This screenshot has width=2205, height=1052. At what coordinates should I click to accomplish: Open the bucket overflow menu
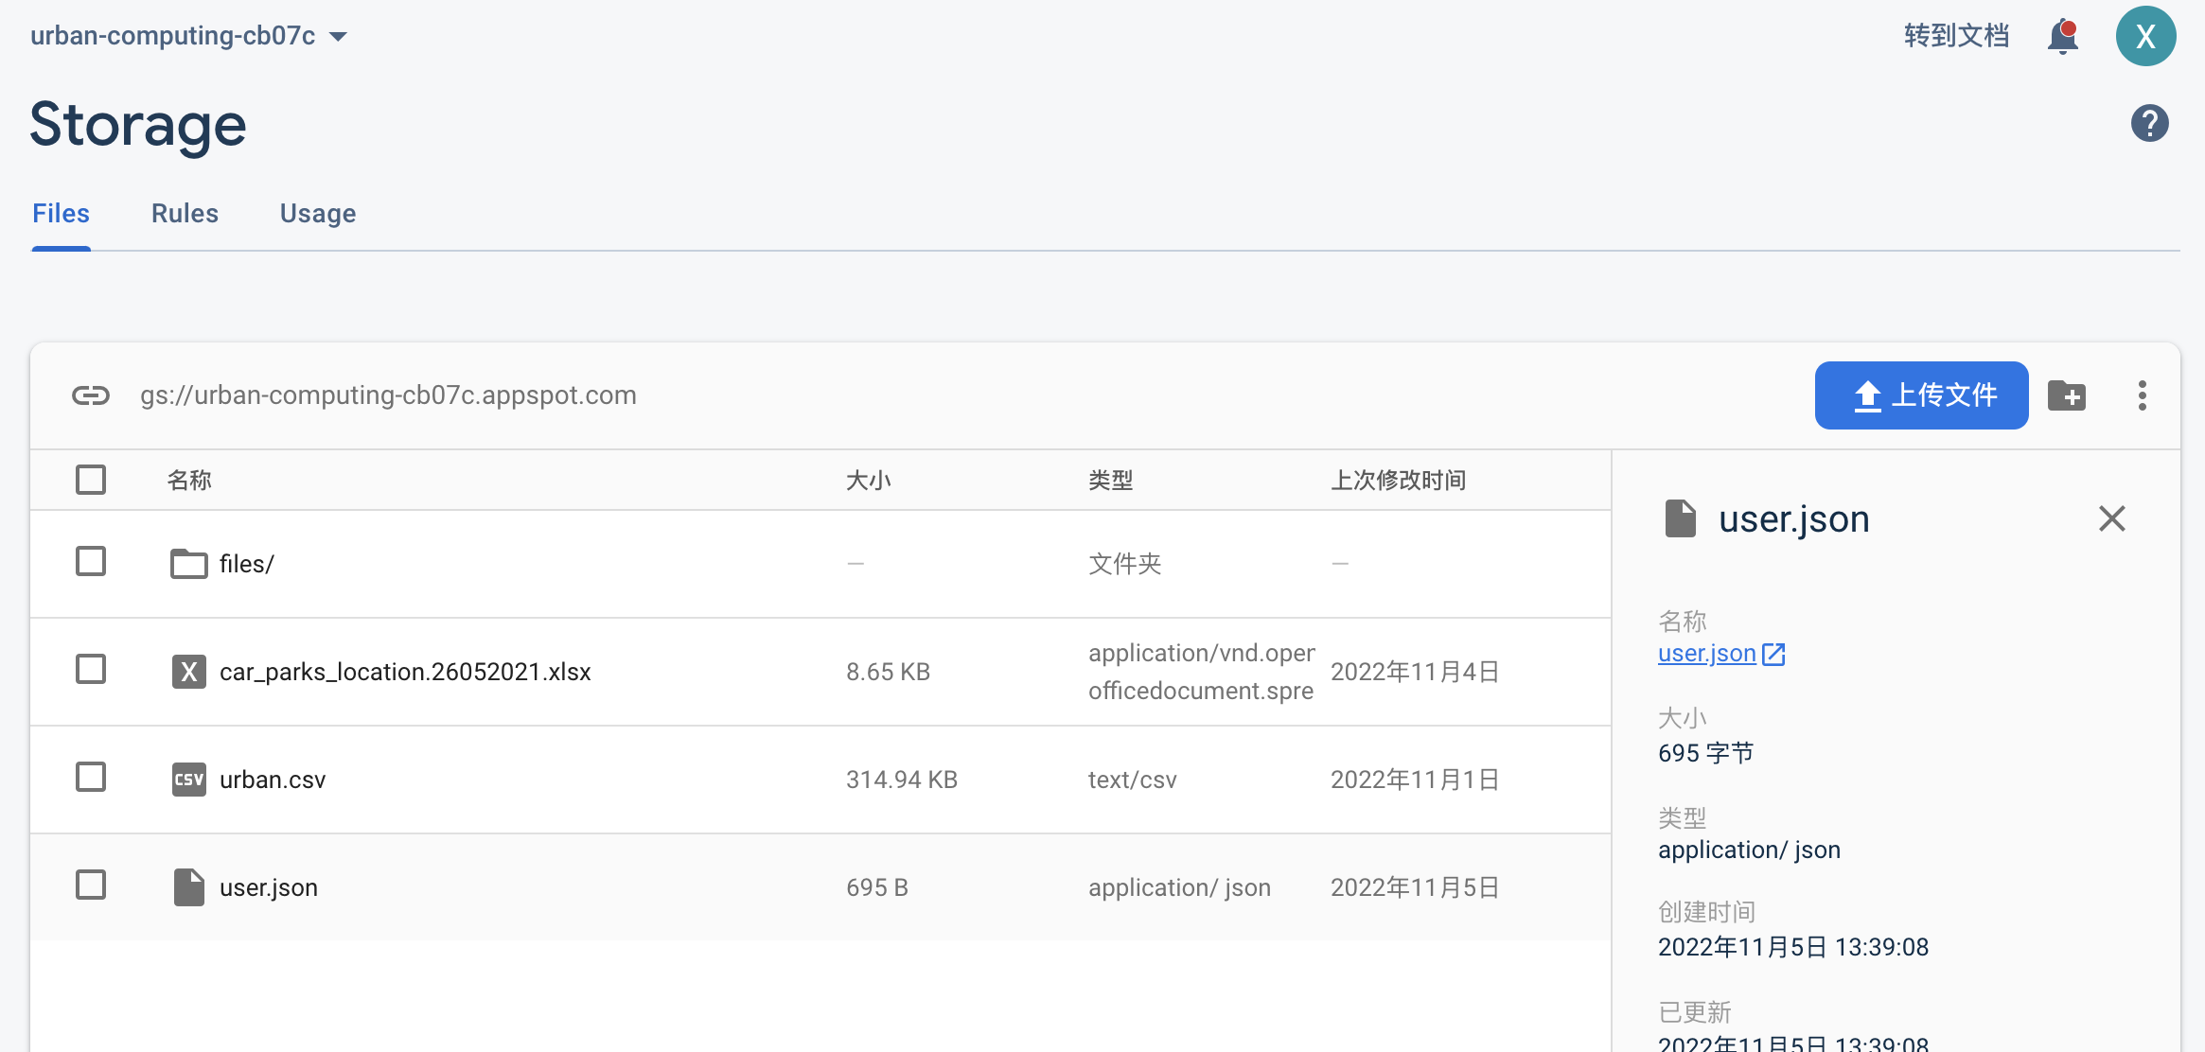click(x=2142, y=395)
